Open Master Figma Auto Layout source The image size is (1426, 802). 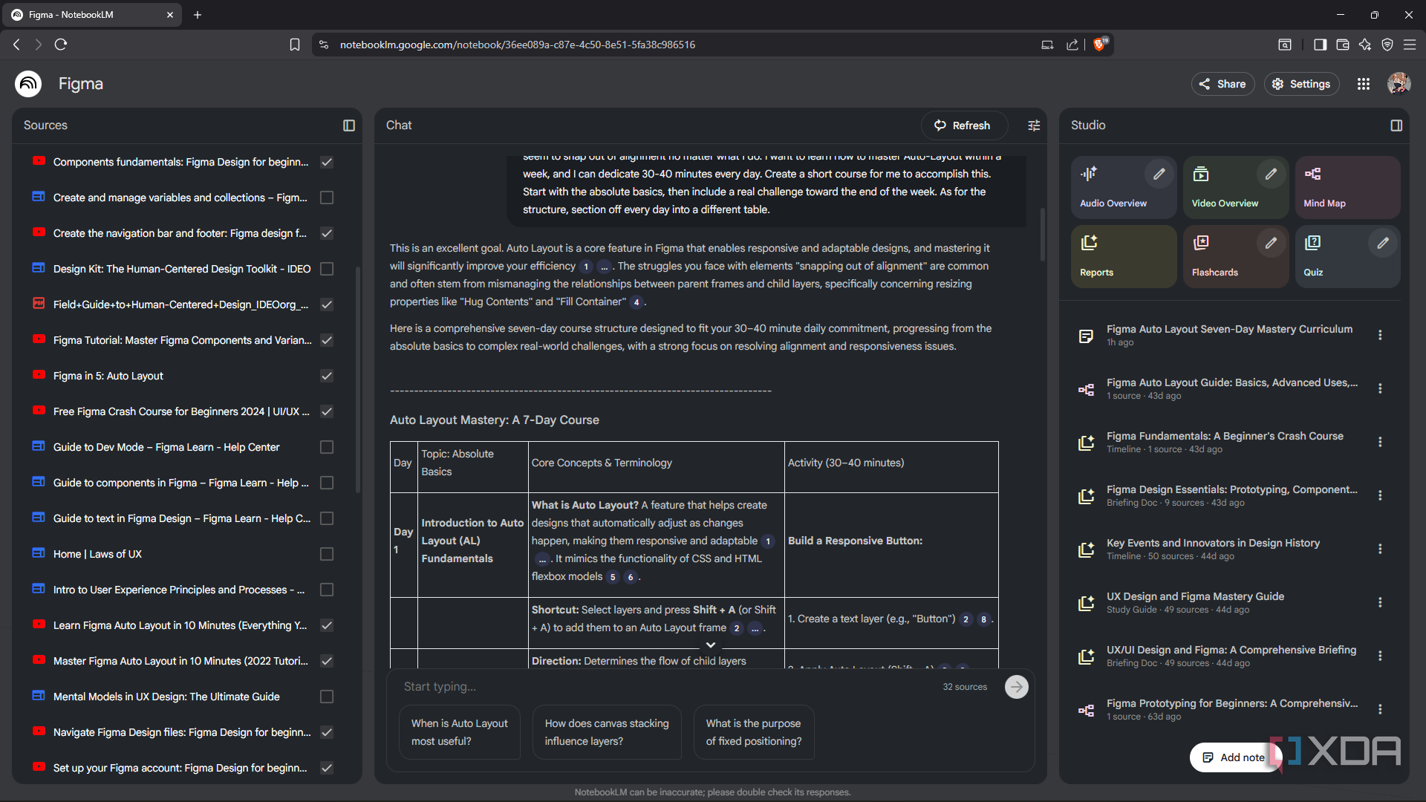tap(180, 661)
